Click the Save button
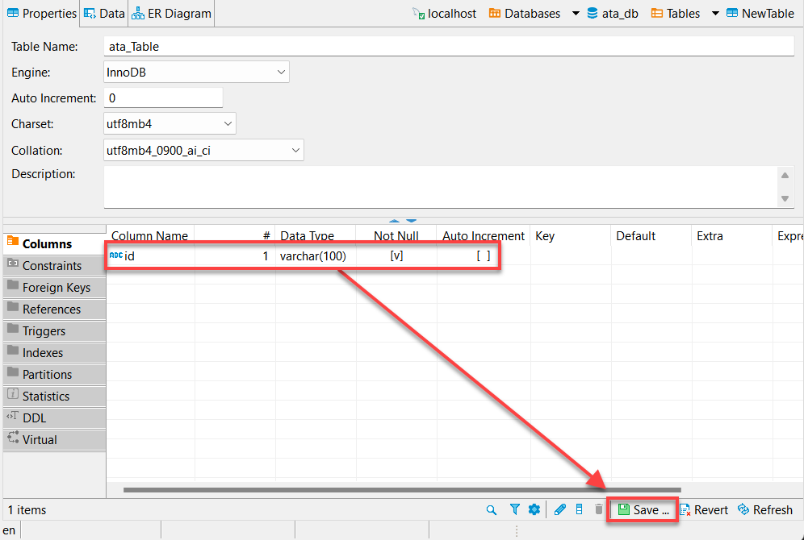The width and height of the screenshot is (804, 540). (643, 510)
